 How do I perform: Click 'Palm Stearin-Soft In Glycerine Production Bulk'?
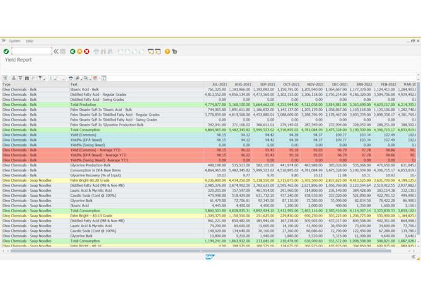point(136,125)
